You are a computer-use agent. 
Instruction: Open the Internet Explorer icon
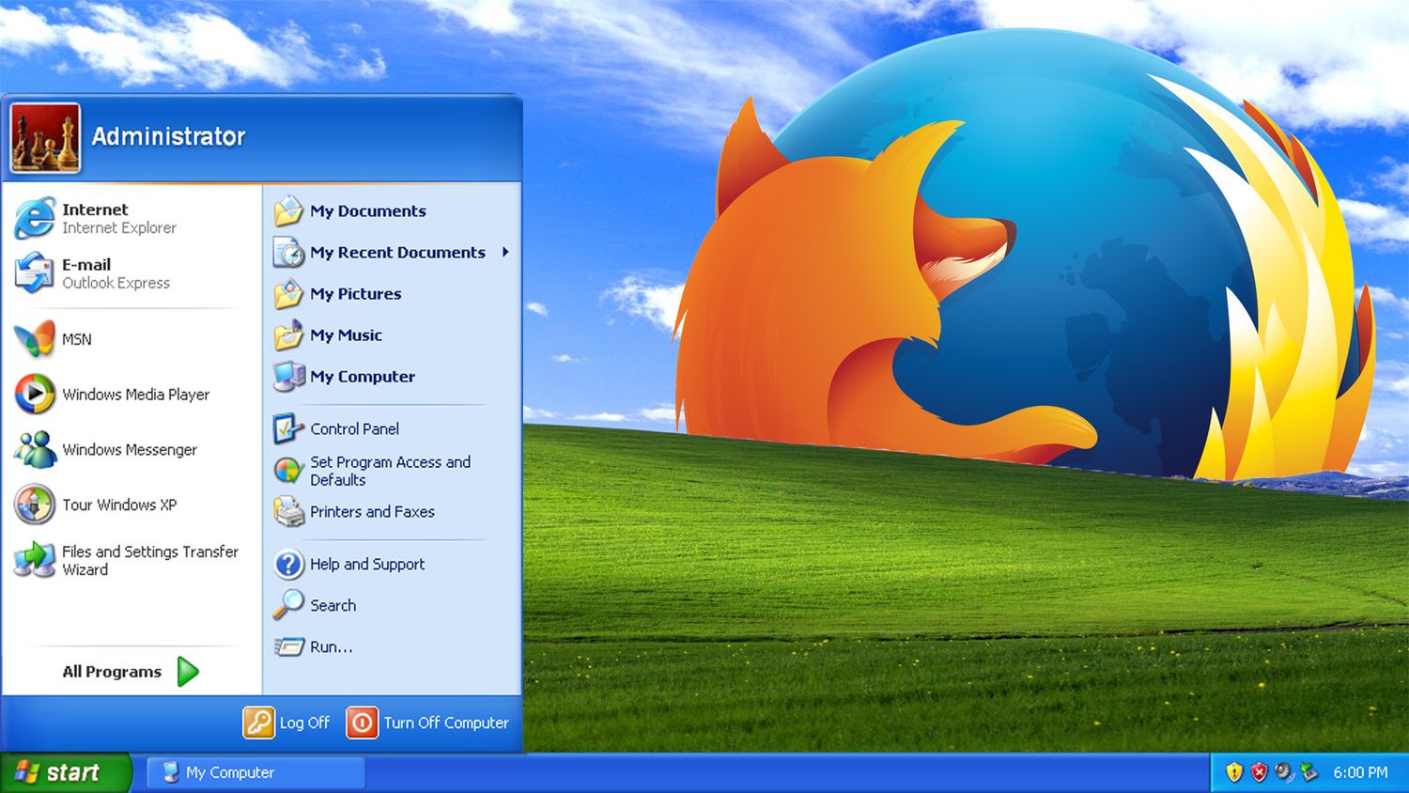coord(35,218)
